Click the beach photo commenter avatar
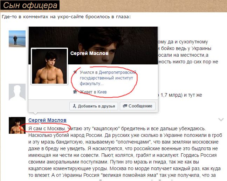 (x=17, y=39)
